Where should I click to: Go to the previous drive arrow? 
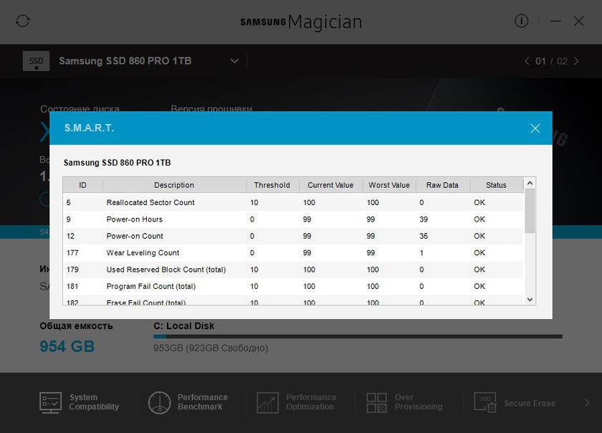[x=527, y=62]
